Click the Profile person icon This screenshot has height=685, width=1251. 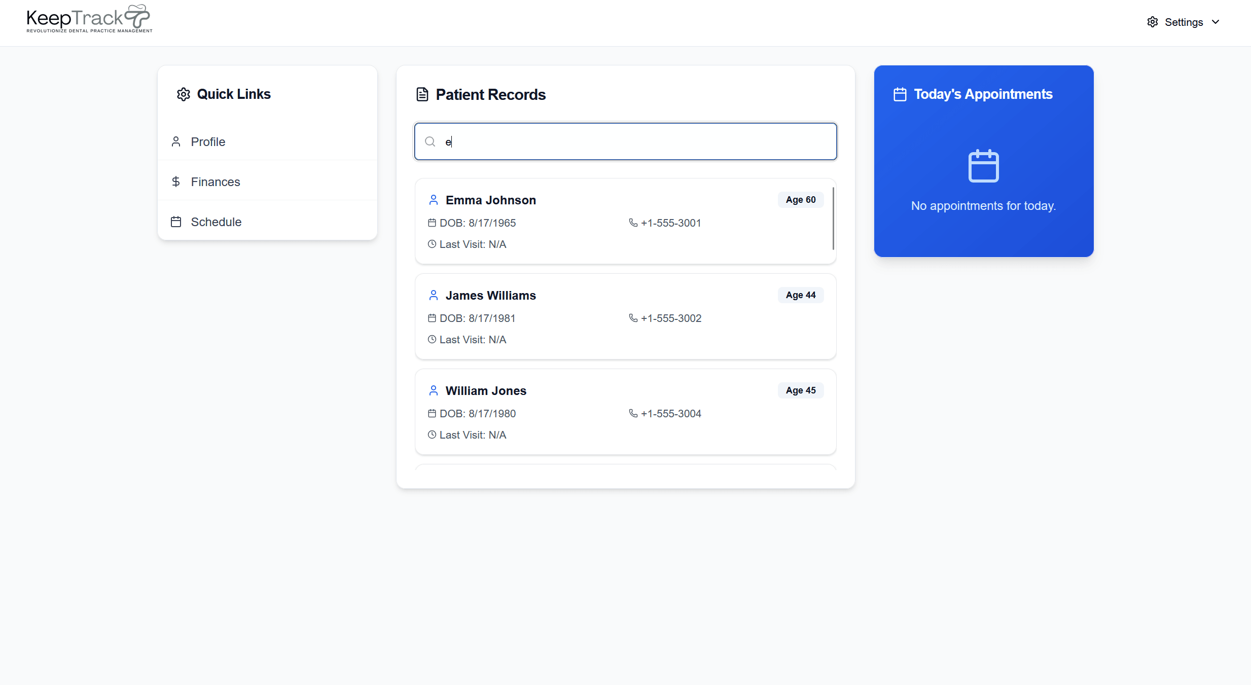coord(176,142)
